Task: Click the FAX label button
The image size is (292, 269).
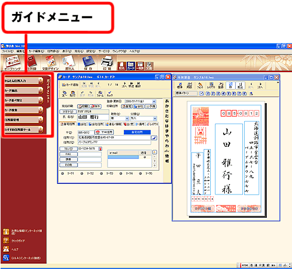Action: point(68,154)
